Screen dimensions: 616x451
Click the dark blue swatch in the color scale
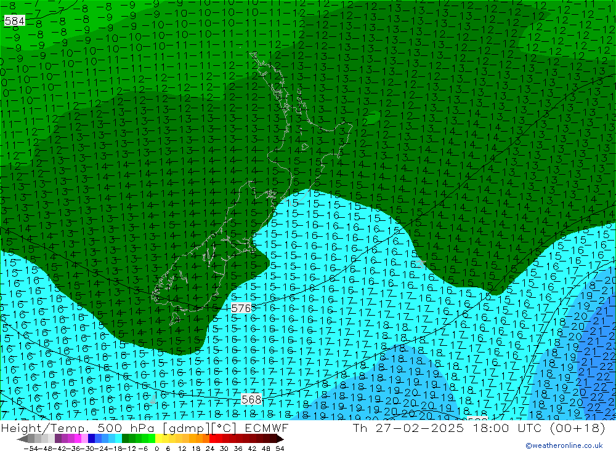91,439
